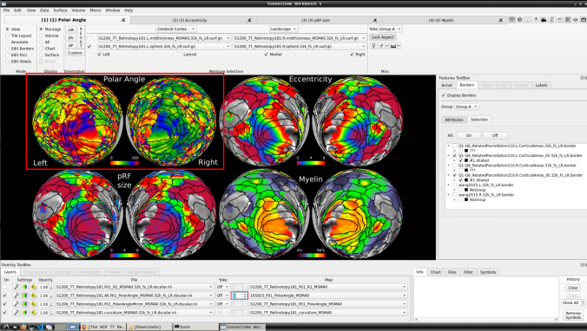Click the LM orientation button
This screenshot has height=331, width=587.
pos(70,29)
